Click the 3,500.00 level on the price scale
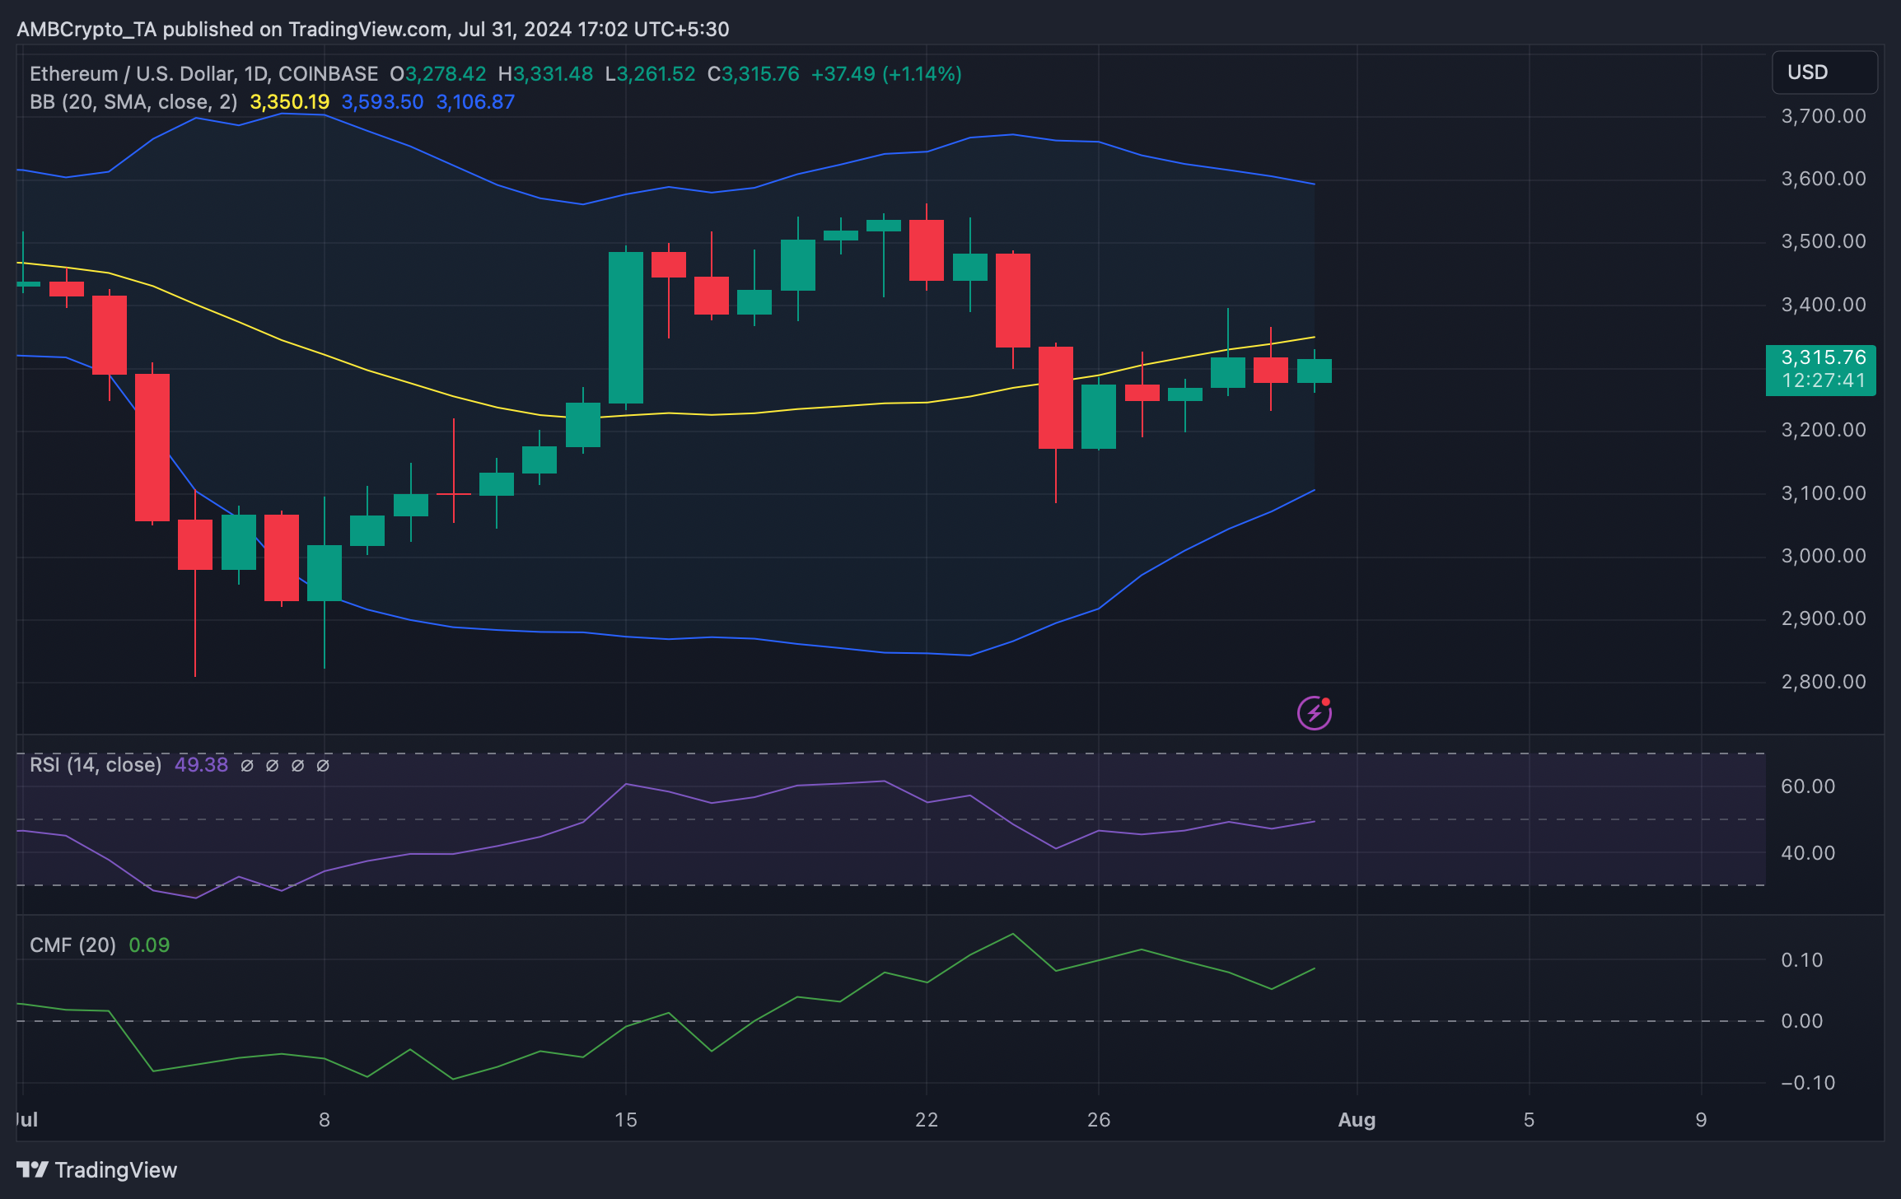 (x=1823, y=241)
